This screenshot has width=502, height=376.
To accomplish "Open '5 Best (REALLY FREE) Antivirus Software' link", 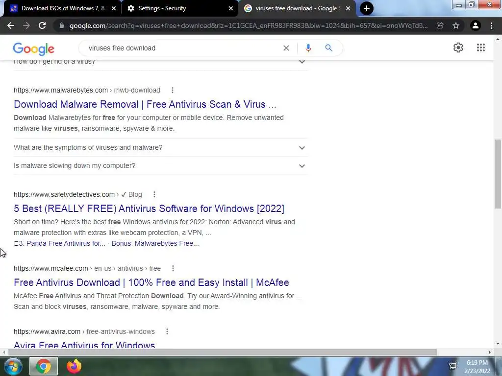I will pos(149,209).
